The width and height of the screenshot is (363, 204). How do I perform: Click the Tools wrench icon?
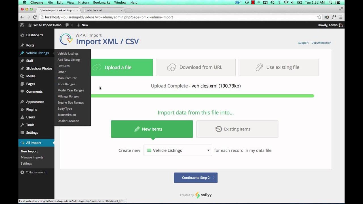[x=22, y=125]
